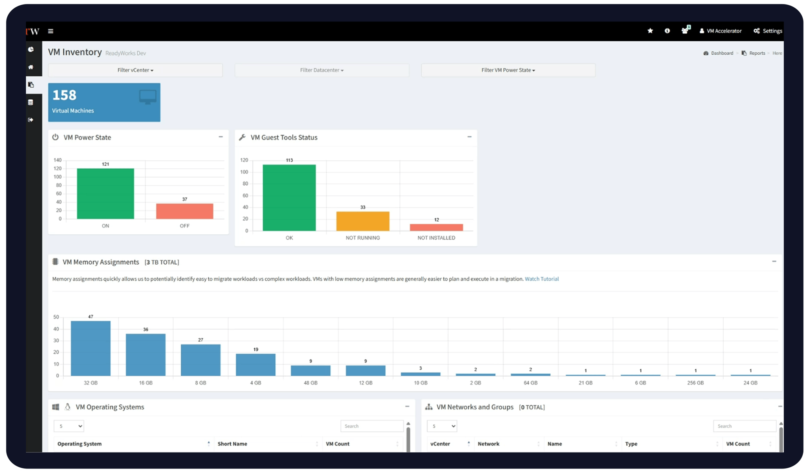Click the sign-out sidebar icon

pos(31,120)
